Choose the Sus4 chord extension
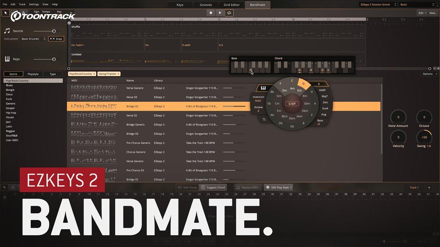 point(325,108)
